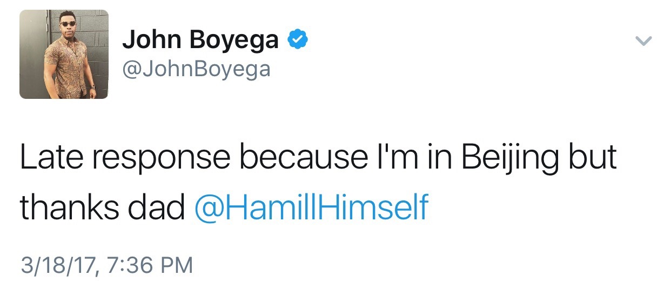671x295 pixels.
Task: Click the words 'thanks dad' in tweet
Action: [x=103, y=207]
